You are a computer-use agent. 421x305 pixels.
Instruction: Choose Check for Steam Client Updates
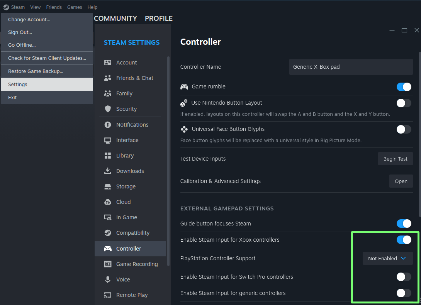pos(47,58)
